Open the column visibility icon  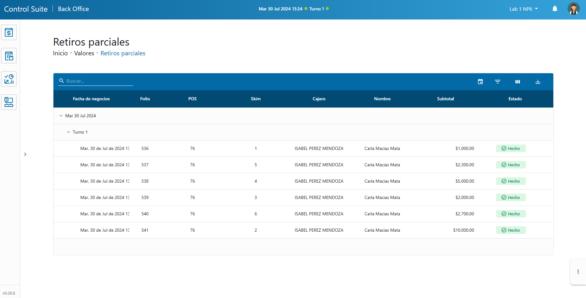pos(517,82)
